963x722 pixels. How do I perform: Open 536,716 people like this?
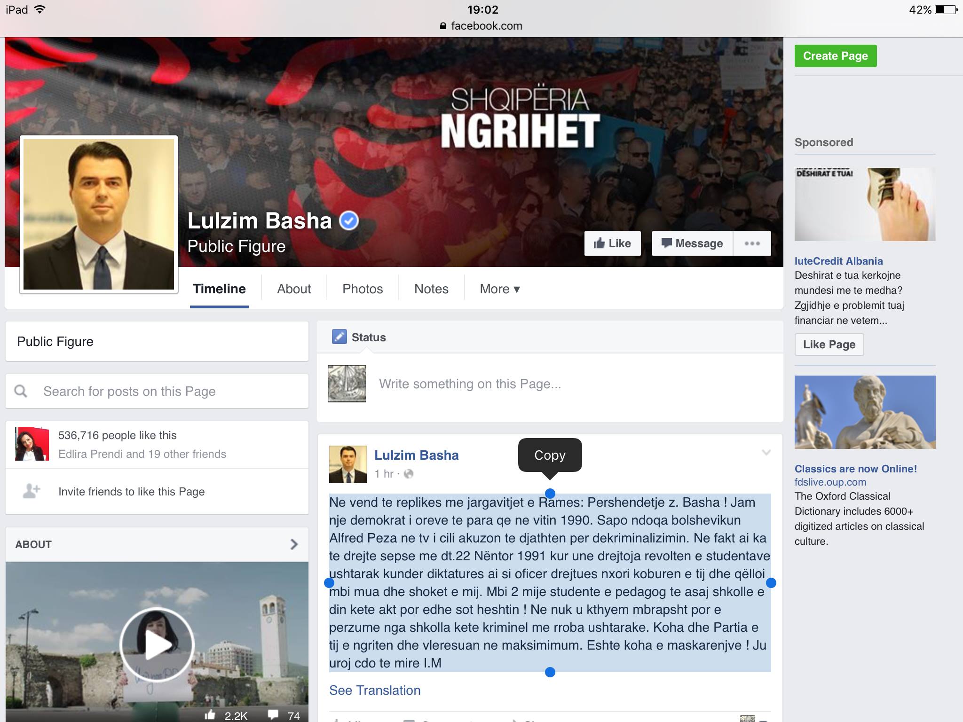pos(118,435)
